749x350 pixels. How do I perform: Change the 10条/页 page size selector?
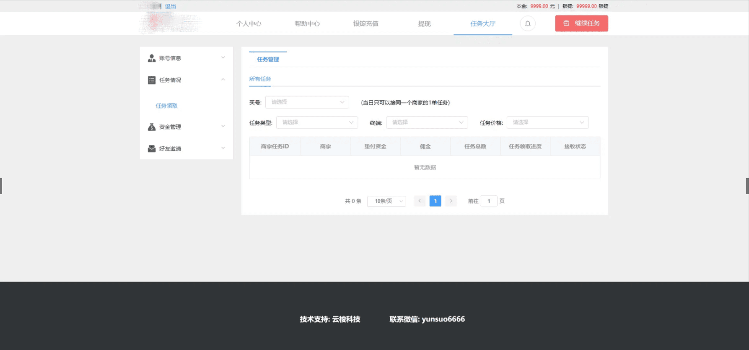tap(386, 201)
